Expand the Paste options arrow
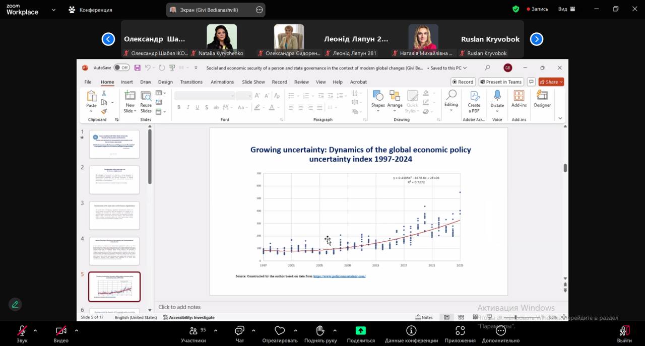 (x=91, y=111)
